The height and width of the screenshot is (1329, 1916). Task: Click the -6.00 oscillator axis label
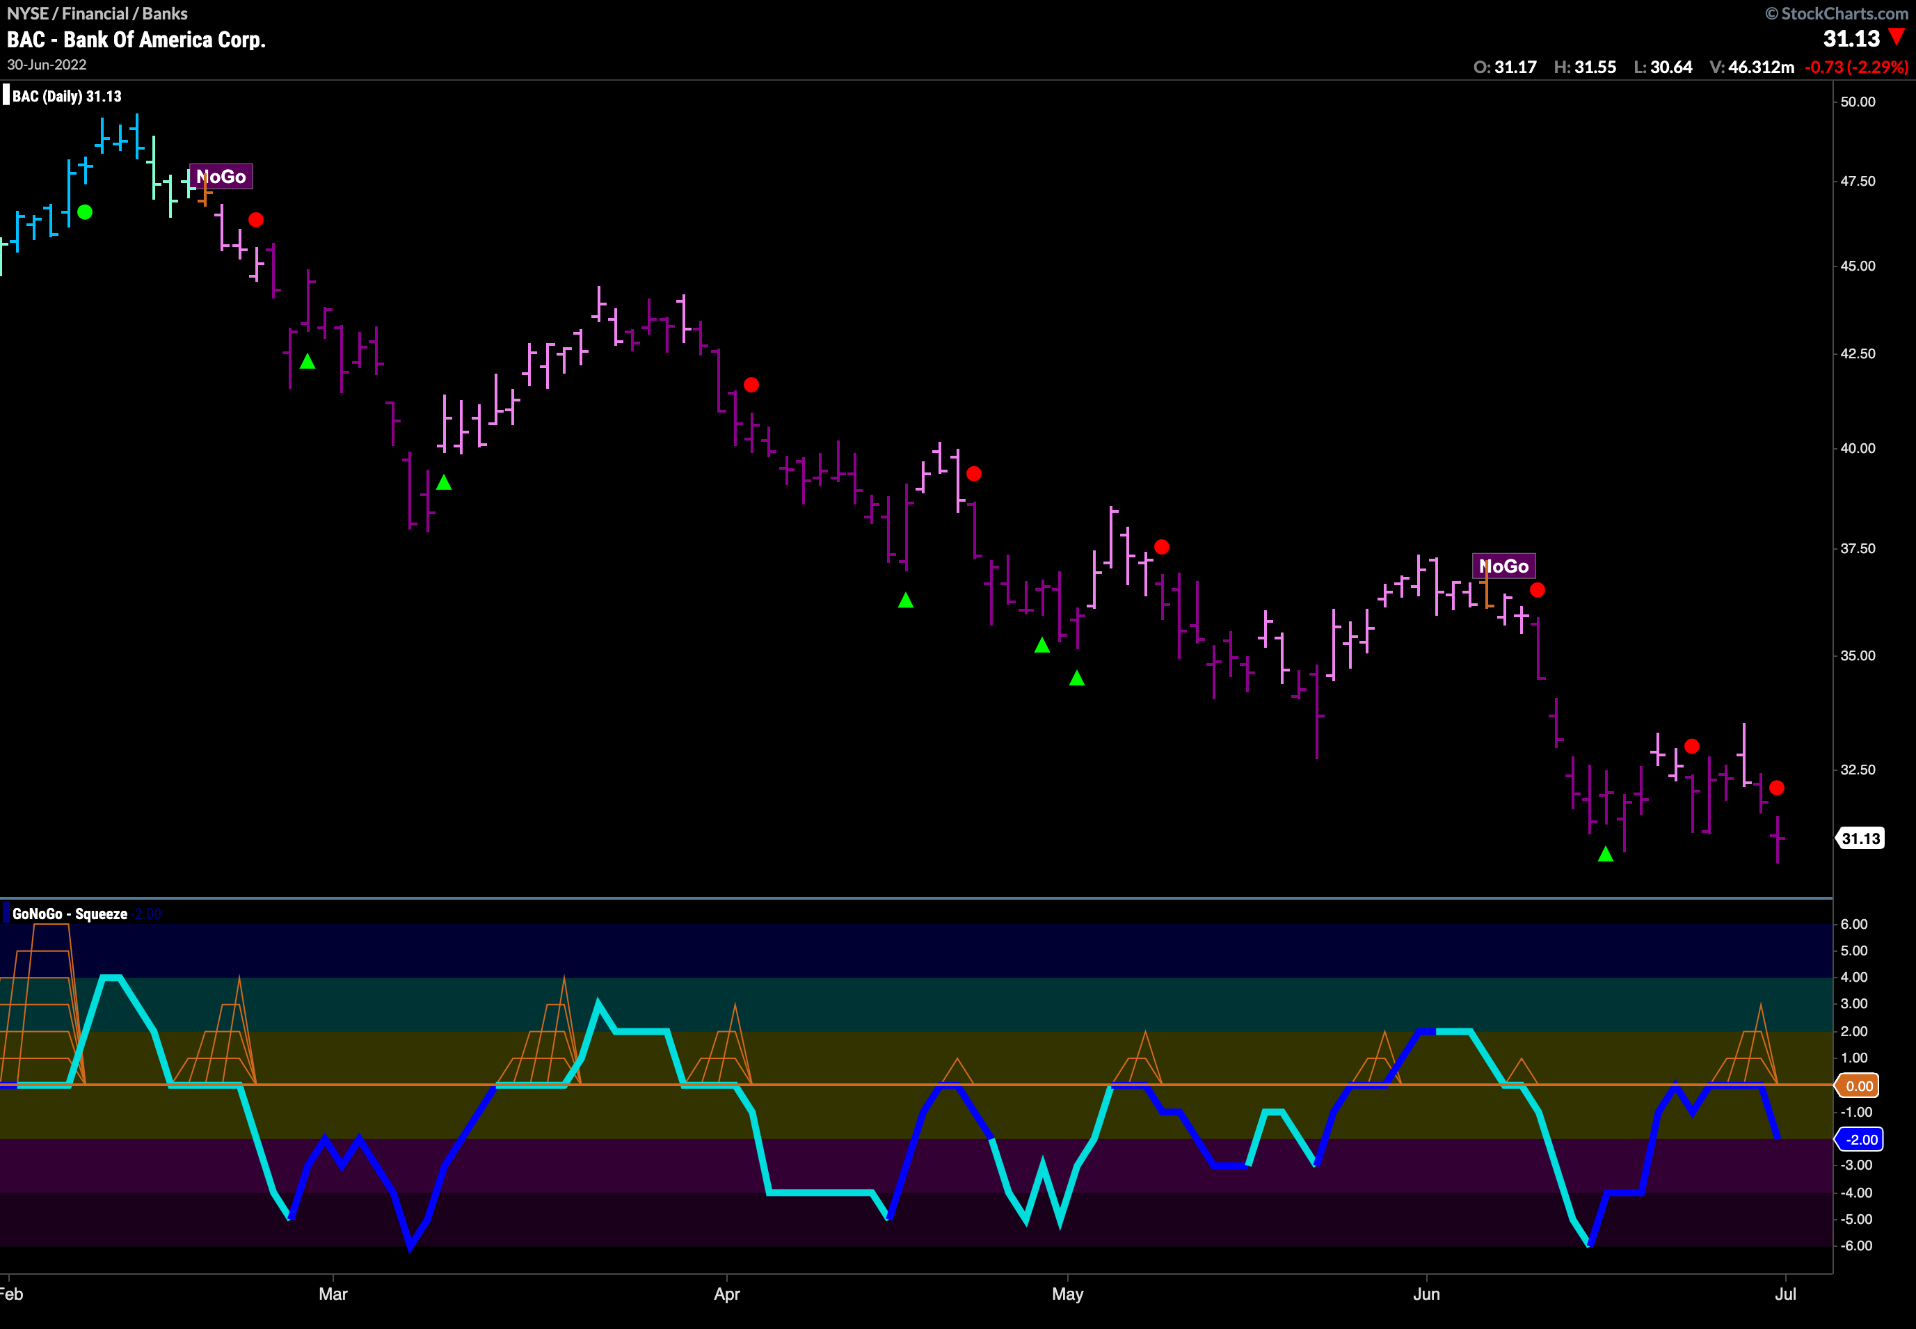pos(1855,1246)
